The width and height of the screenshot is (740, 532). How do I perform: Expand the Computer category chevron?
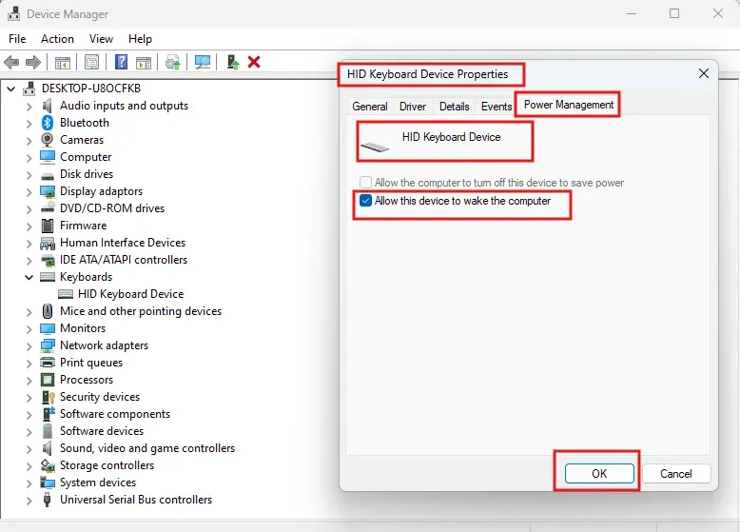click(x=29, y=158)
